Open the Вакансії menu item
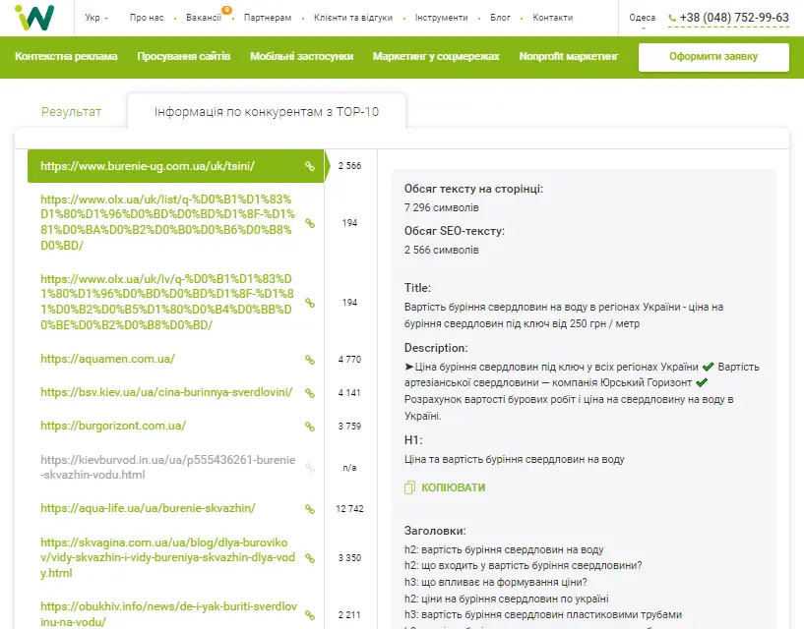 [x=204, y=18]
